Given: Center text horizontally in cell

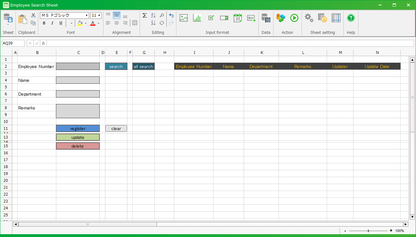Looking at the screenshot, I should pos(117,23).
